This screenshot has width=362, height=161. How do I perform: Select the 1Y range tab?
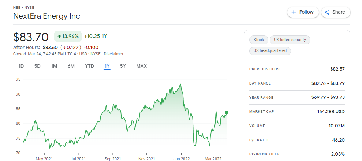tap(107, 66)
